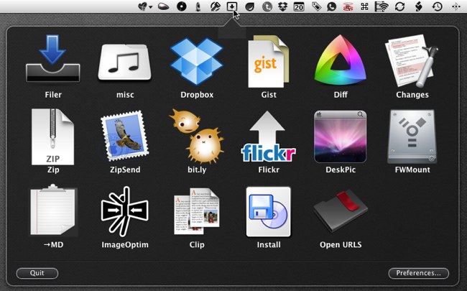Open Preferences... button

point(418,273)
